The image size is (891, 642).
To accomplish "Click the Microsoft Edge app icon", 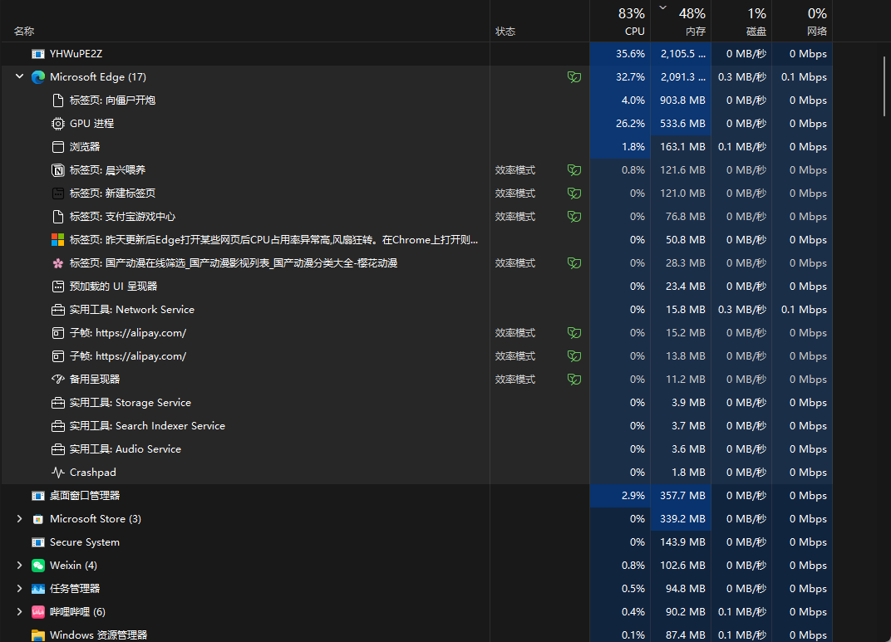I will (x=38, y=77).
